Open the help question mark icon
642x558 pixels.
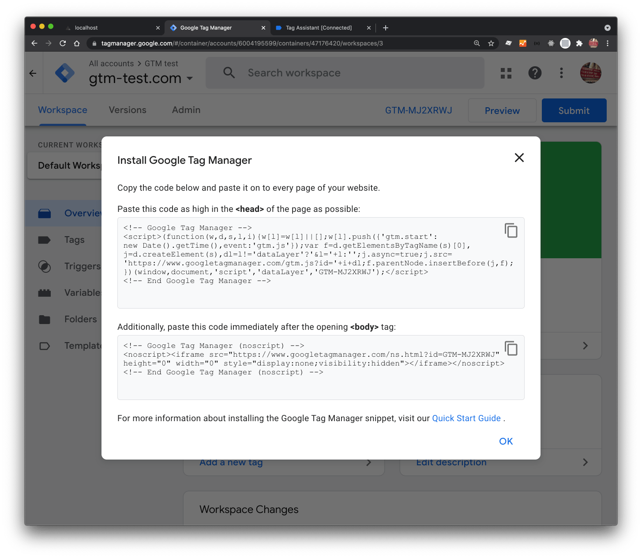click(x=535, y=73)
